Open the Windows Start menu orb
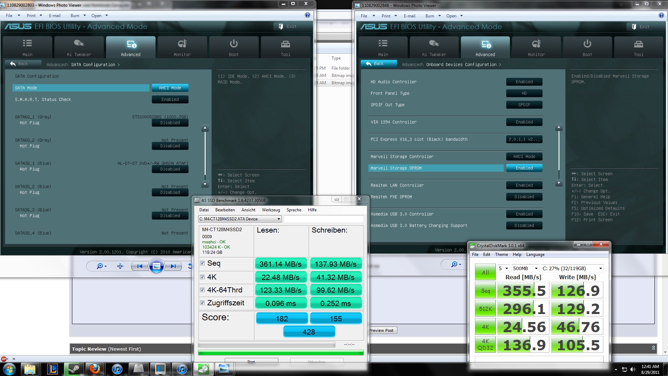668x376 pixels. [9, 369]
